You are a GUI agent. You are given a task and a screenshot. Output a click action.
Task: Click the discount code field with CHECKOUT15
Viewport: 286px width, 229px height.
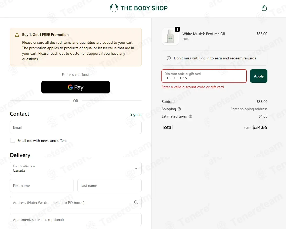204,76
